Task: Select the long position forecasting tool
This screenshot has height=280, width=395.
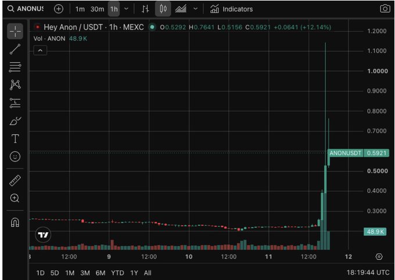Action: tap(15, 103)
